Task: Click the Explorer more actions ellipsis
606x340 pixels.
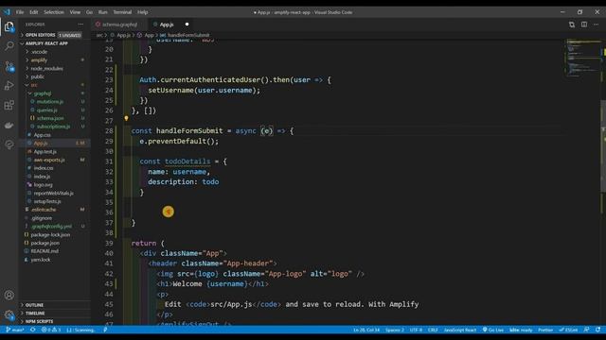Action: [x=80, y=25]
